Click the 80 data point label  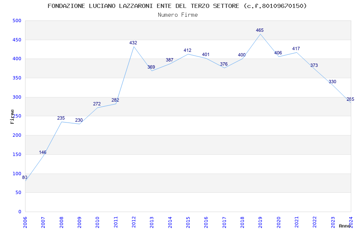pyautogui.click(x=25, y=177)
